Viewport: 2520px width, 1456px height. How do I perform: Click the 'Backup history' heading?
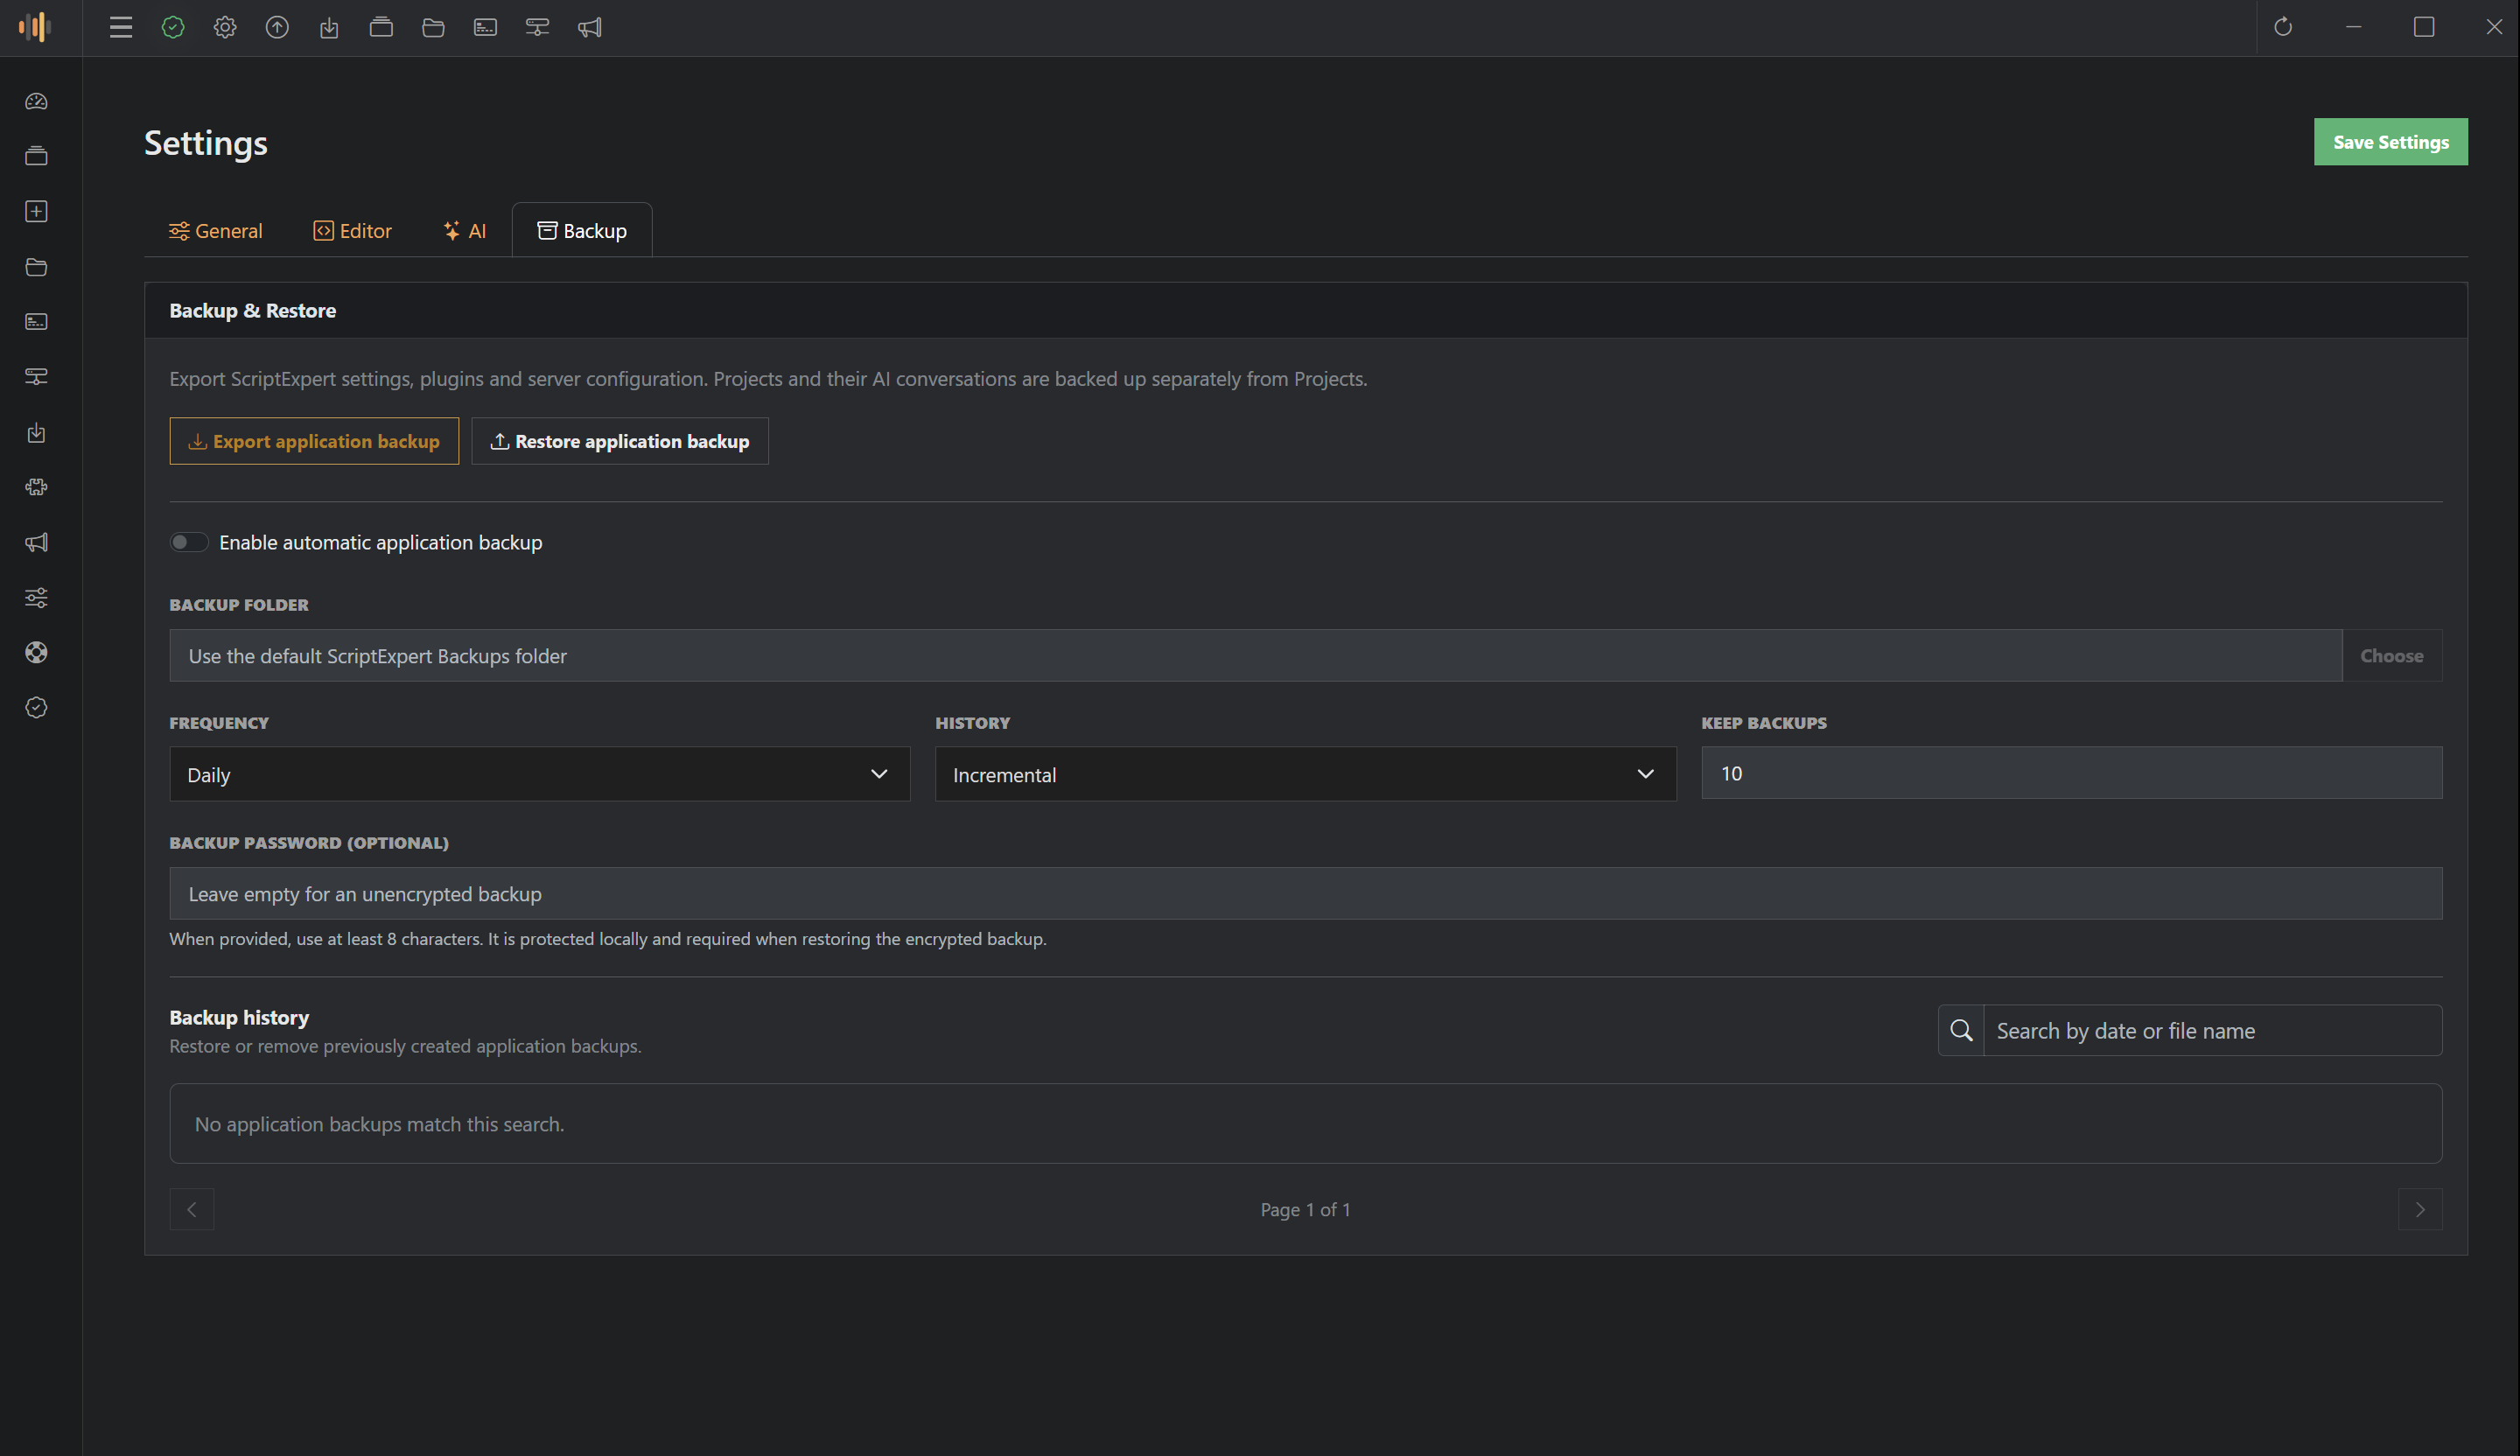click(239, 1017)
